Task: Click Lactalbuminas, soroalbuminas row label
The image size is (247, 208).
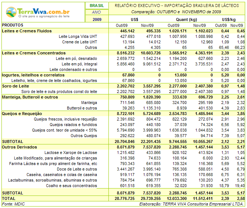Action: (53, 180)
